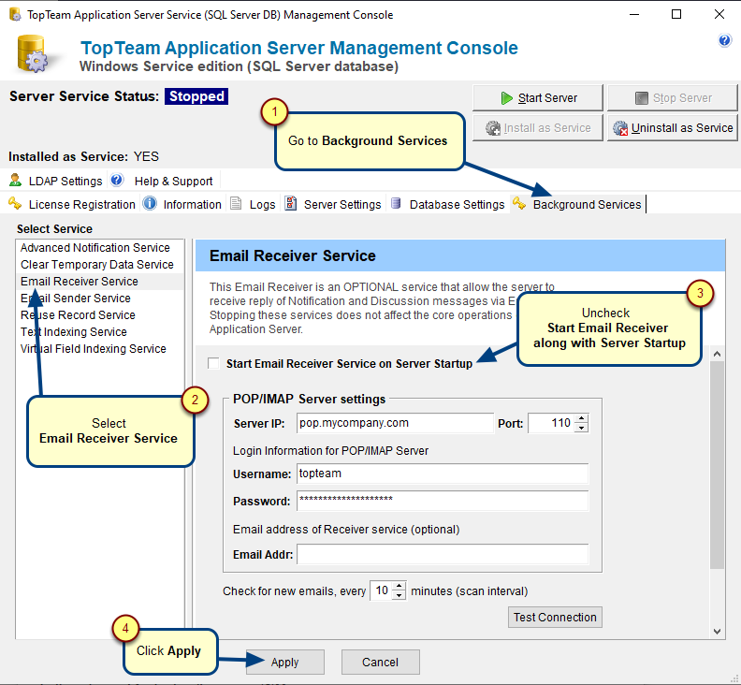Screen dimensions: 741x685
Task: Click the Logs document icon
Action: (x=236, y=203)
